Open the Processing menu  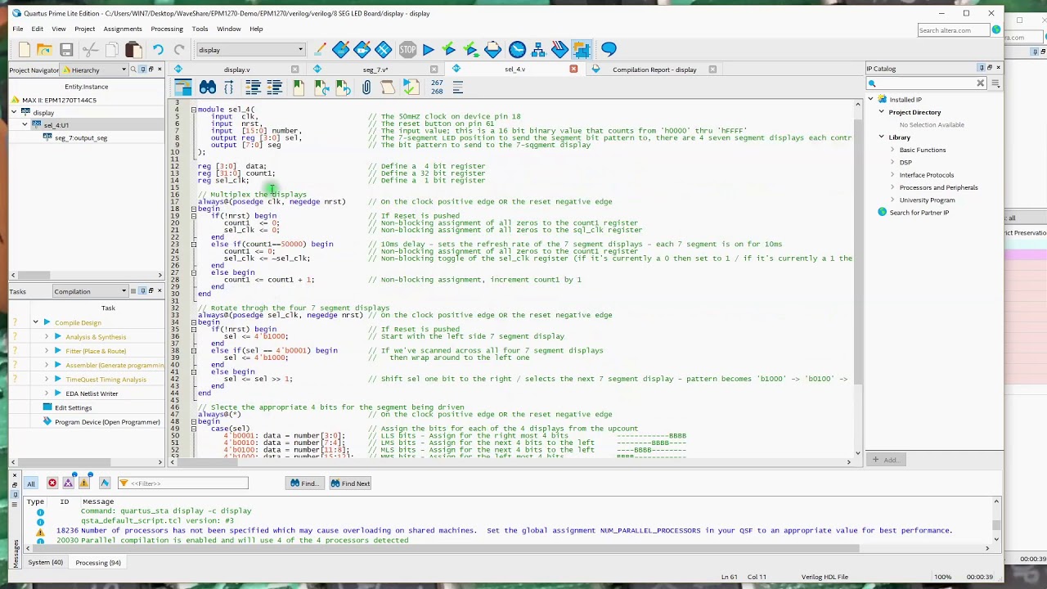(166, 29)
